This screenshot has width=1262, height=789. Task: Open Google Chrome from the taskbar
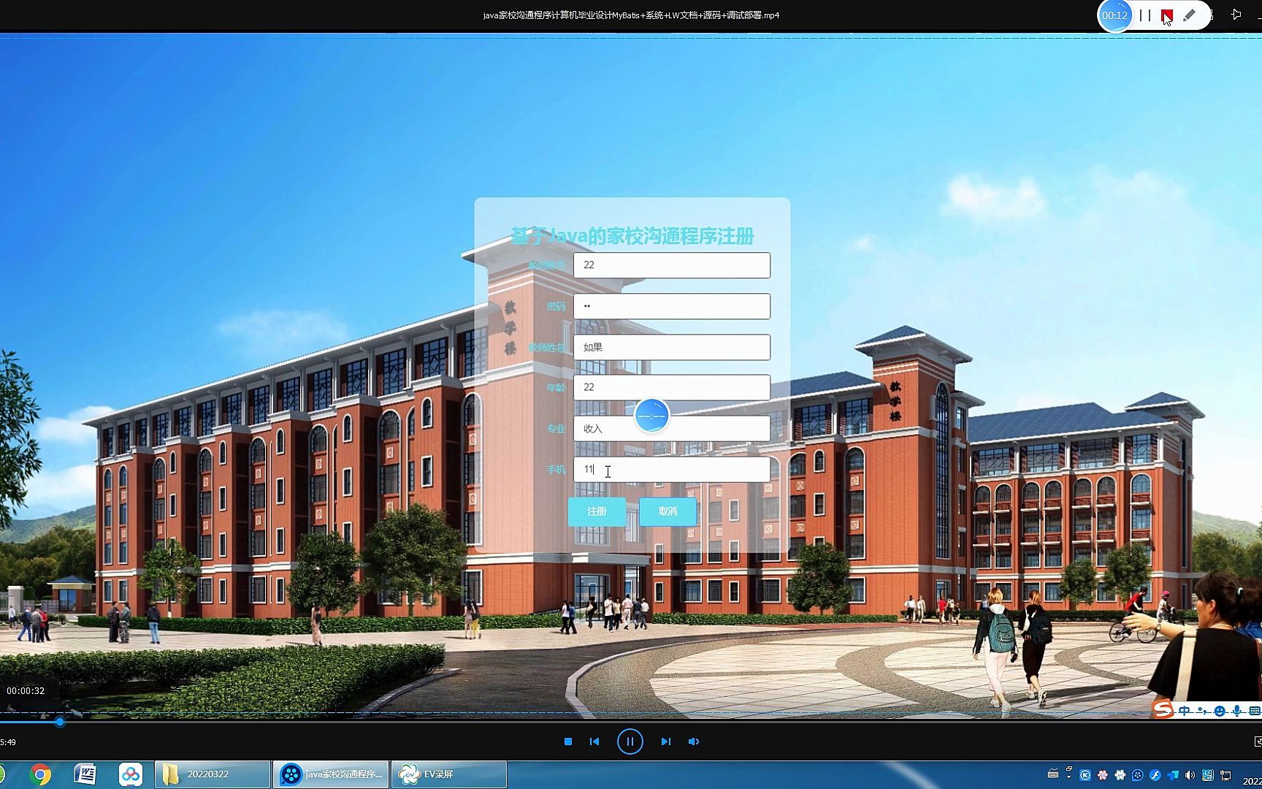[x=40, y=774]
